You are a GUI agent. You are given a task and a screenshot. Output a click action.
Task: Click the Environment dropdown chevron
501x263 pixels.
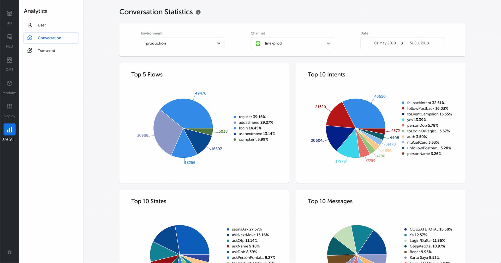click(x=218, y=43)
